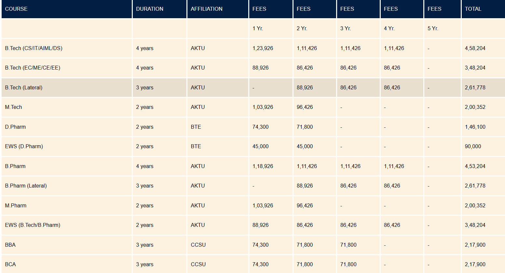
Task: Select the BCA course cell
Action: [10, 265]
